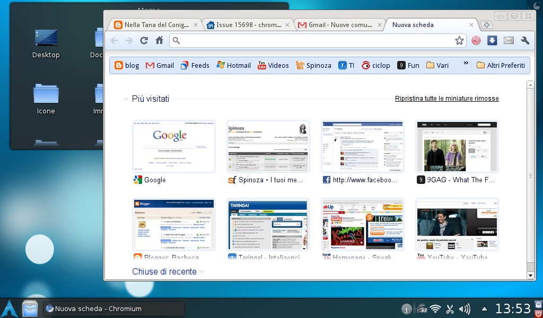Close the Nella Tana del Coniglio tab
543x318 pixels.
pos(196,25)
